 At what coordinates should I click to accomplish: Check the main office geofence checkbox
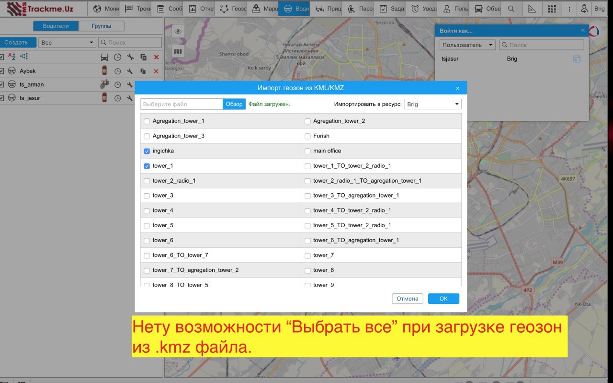[x=307, y=151]
